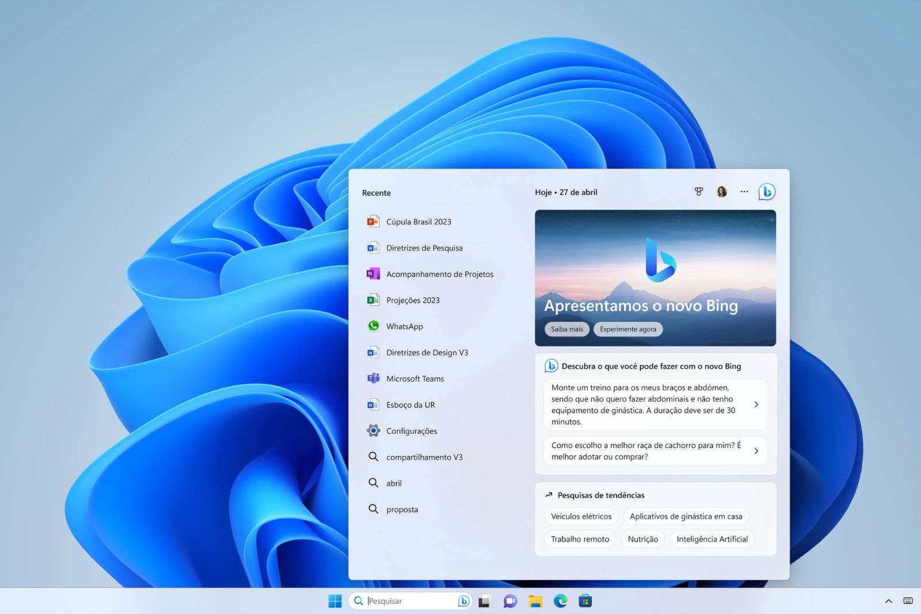
Task: Launch Microsoft Edge from the taskbar
Action: (560, 600)
